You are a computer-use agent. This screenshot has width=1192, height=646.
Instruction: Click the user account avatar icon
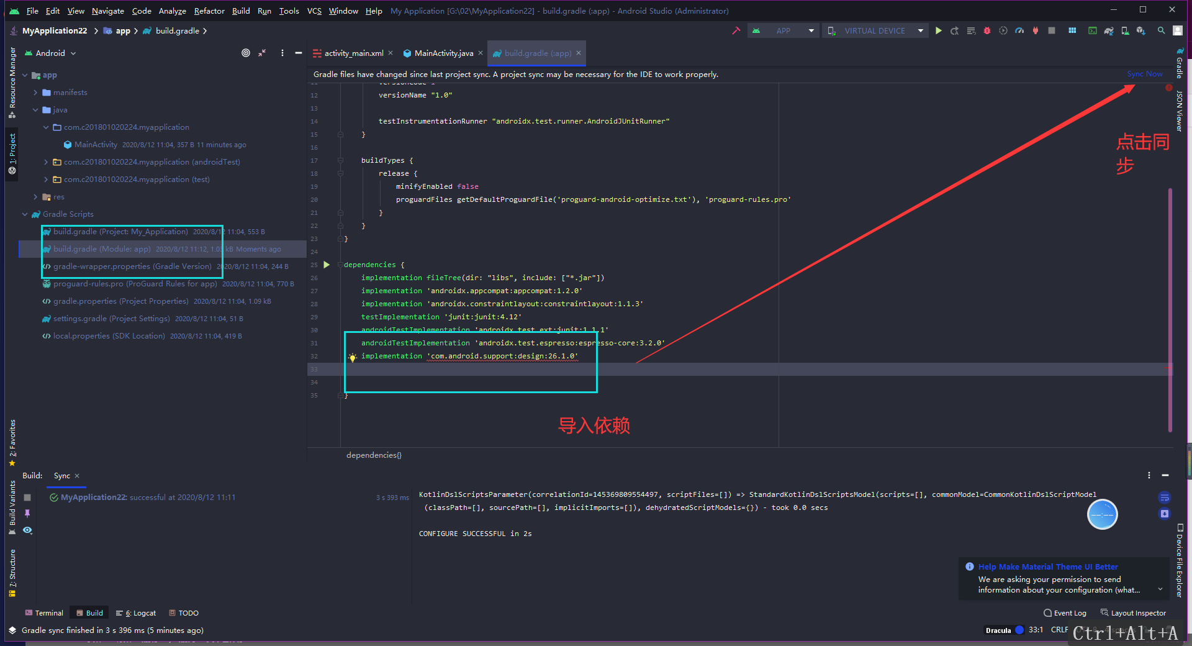click(1178, 30)
